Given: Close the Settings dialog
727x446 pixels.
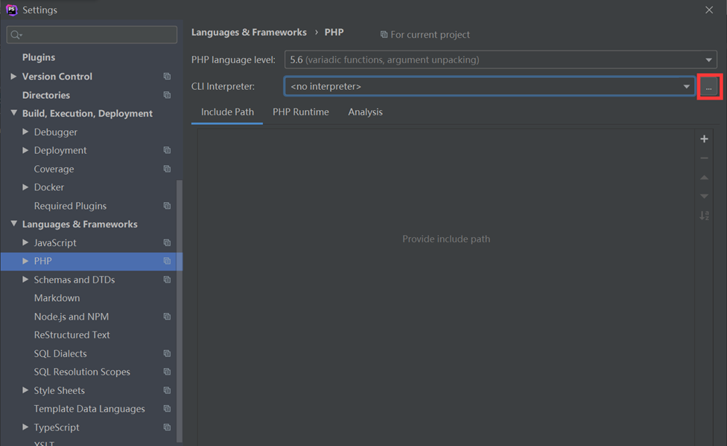Looking at the screenshot, I should click(x=709, y=10).
